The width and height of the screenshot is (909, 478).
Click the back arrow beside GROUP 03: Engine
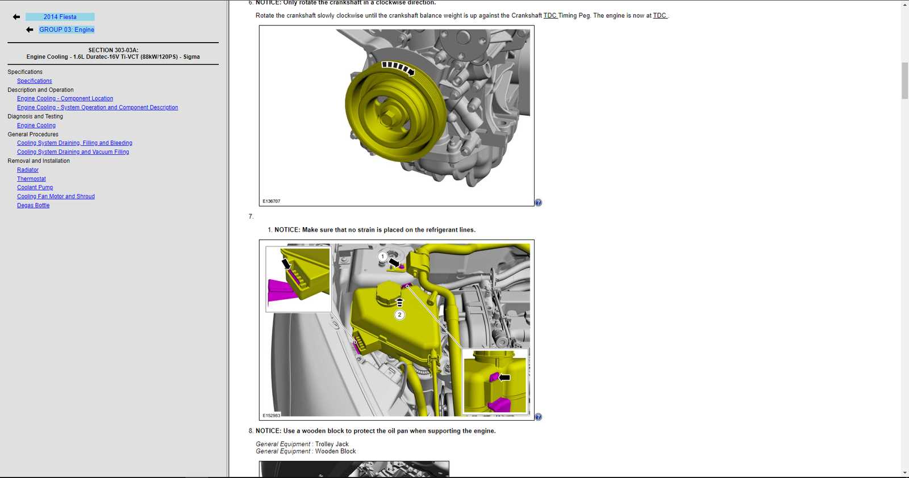tap(30, 30)
